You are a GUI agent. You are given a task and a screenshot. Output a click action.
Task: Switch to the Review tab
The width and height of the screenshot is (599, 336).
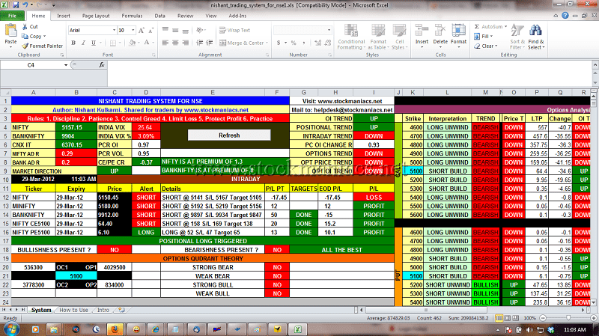tap(185, 16)
